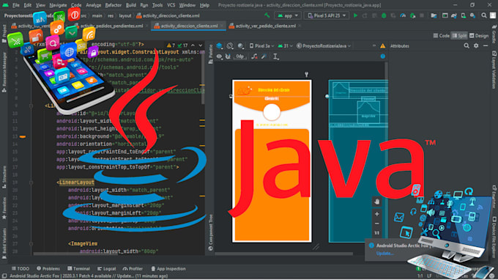Screen dimensions: 498x280
Task: Open Attributes panel settings gear
Action: (x=476, y=45)
